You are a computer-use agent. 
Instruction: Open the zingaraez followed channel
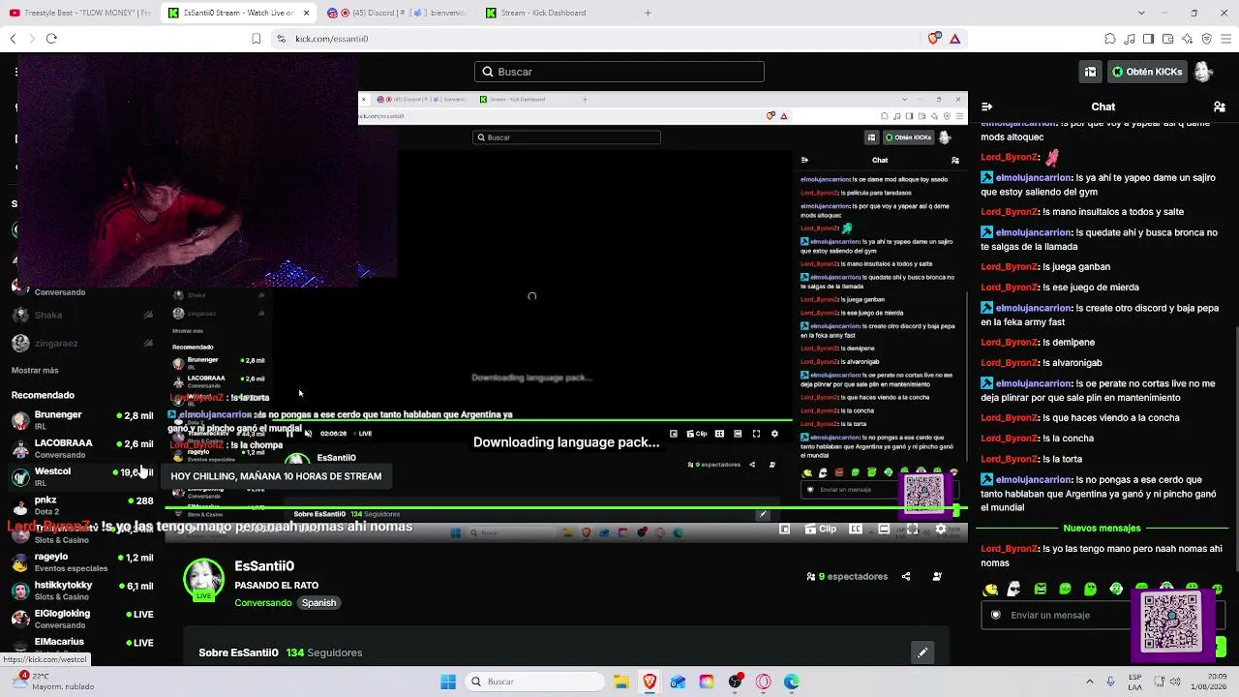pos(81,343)
